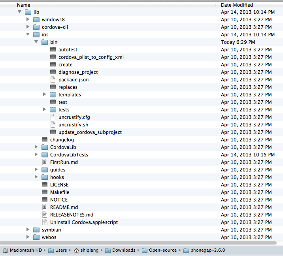The width and height of the screenshot is (283, 256).
Task: Click the horizontal scrollbar at the bottom
Action: 138,243
